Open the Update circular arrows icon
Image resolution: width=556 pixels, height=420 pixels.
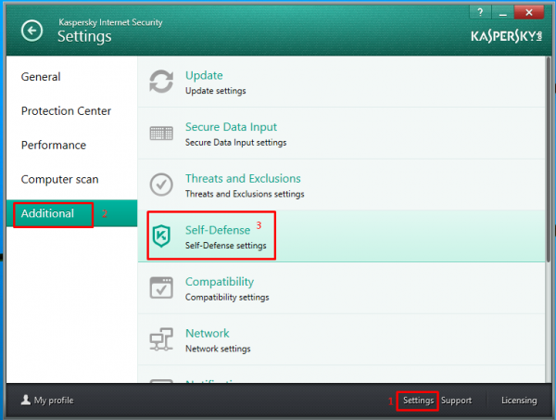[x=161, y=82]
